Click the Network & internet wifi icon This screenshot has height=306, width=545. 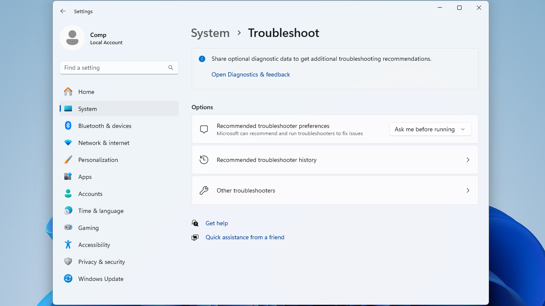68,143
